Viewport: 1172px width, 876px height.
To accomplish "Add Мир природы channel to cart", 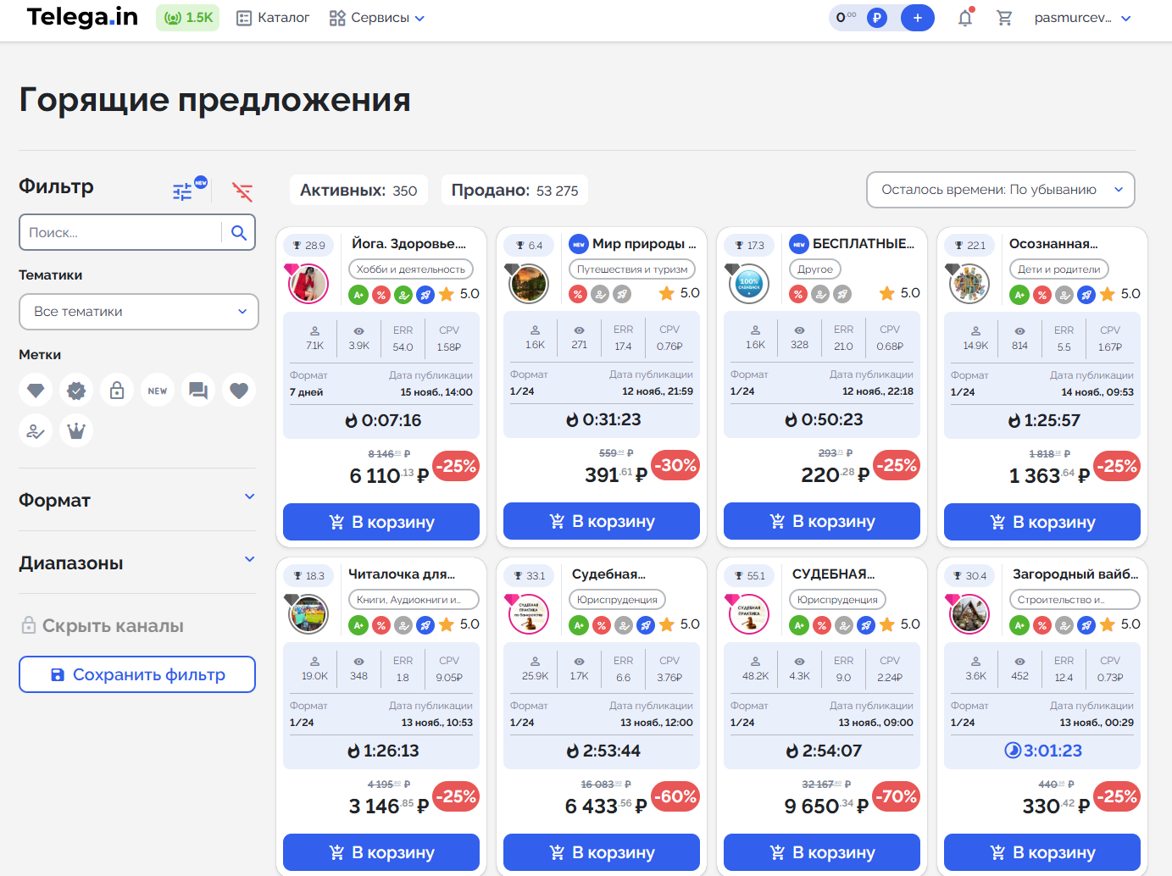I will (602, 521).
